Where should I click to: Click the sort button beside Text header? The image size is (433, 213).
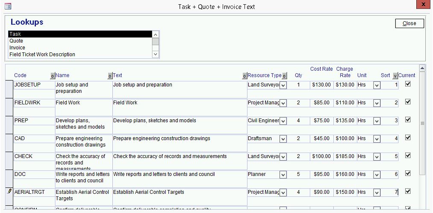(244, 76)
